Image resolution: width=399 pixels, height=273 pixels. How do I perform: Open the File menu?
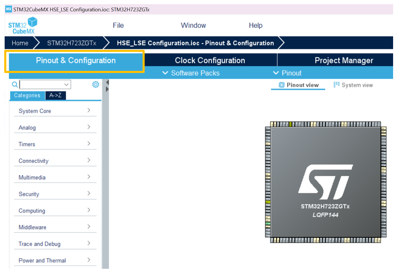click(x=119, y=25)
